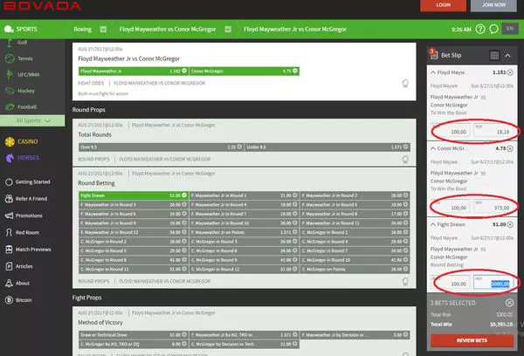Expand the All Sports dropdown
Viewport: 524px width, 356px height.
tap(32, 120)
